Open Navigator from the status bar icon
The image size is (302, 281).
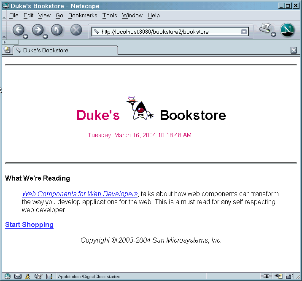click(x=7, y=276)
